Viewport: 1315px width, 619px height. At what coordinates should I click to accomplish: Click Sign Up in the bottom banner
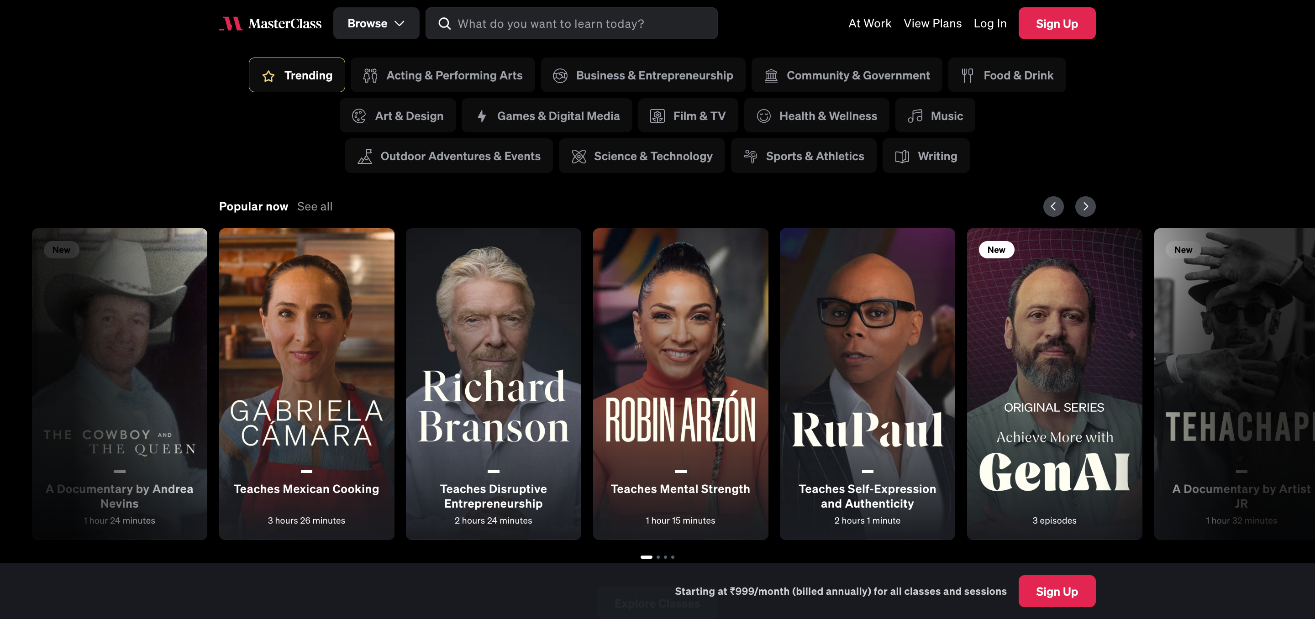(x=1057, y=591)
